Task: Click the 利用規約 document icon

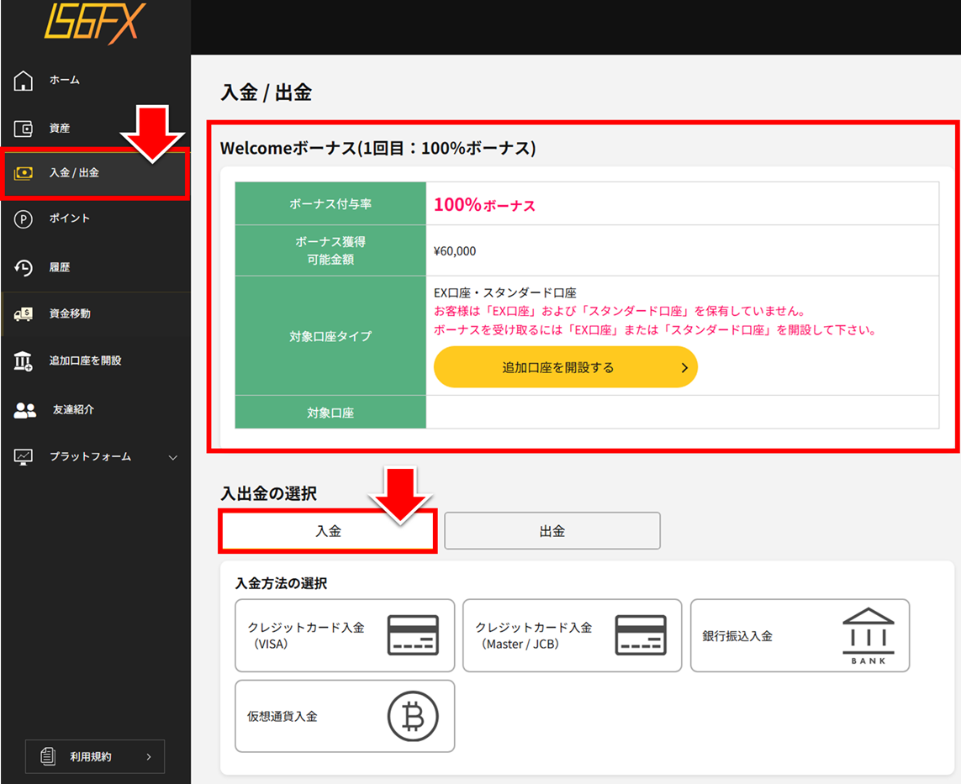Action: 48,756
